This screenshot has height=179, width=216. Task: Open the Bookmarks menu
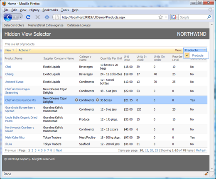click(50, 10)
